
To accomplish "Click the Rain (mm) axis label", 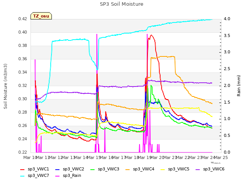I will pyautogui.click(x=239, y=85).
